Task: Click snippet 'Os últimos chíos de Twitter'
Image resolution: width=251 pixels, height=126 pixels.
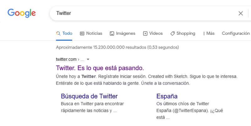Action: click(183, 104)
